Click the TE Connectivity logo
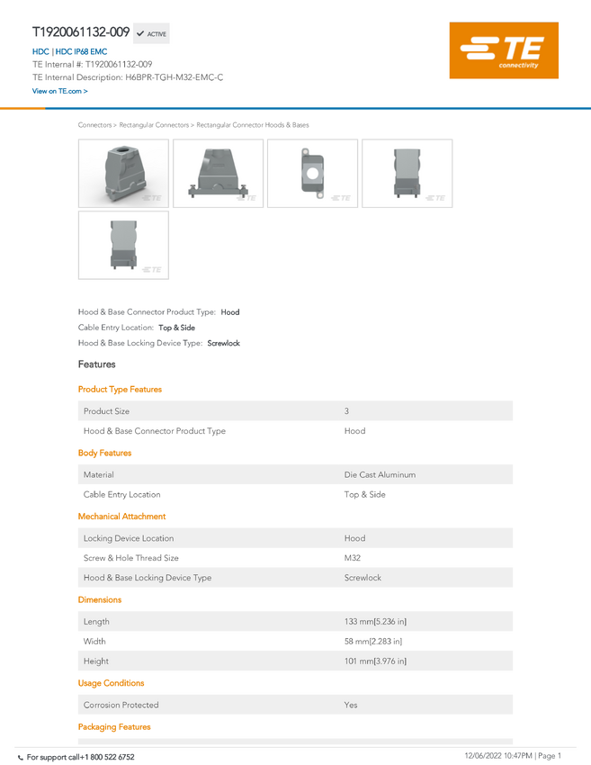The height and width of the screenshot is (765, 591). (504, 50)
